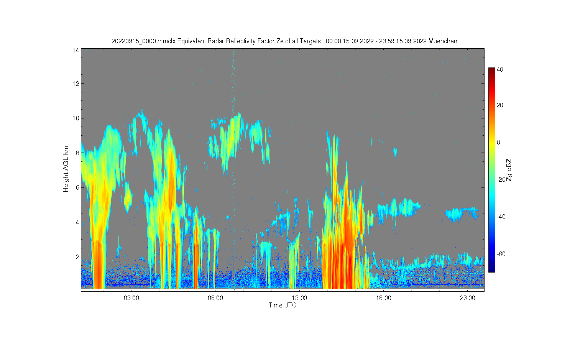This screenshot has width=575, height=345.
Task: Click the 8 km height tick label
Action: pyautogui.click(x=78, y=153)
